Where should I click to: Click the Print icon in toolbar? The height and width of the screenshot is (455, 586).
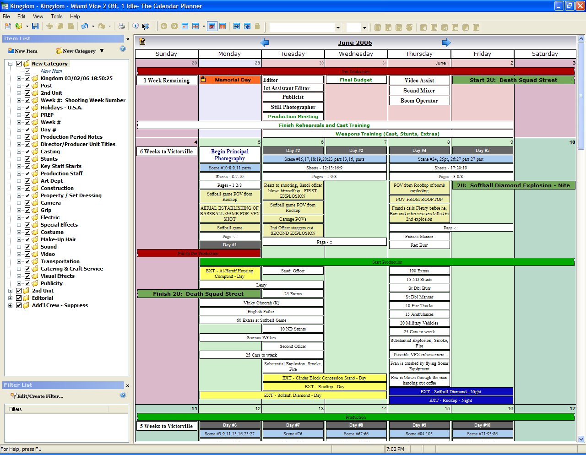(x=121, y=27)
